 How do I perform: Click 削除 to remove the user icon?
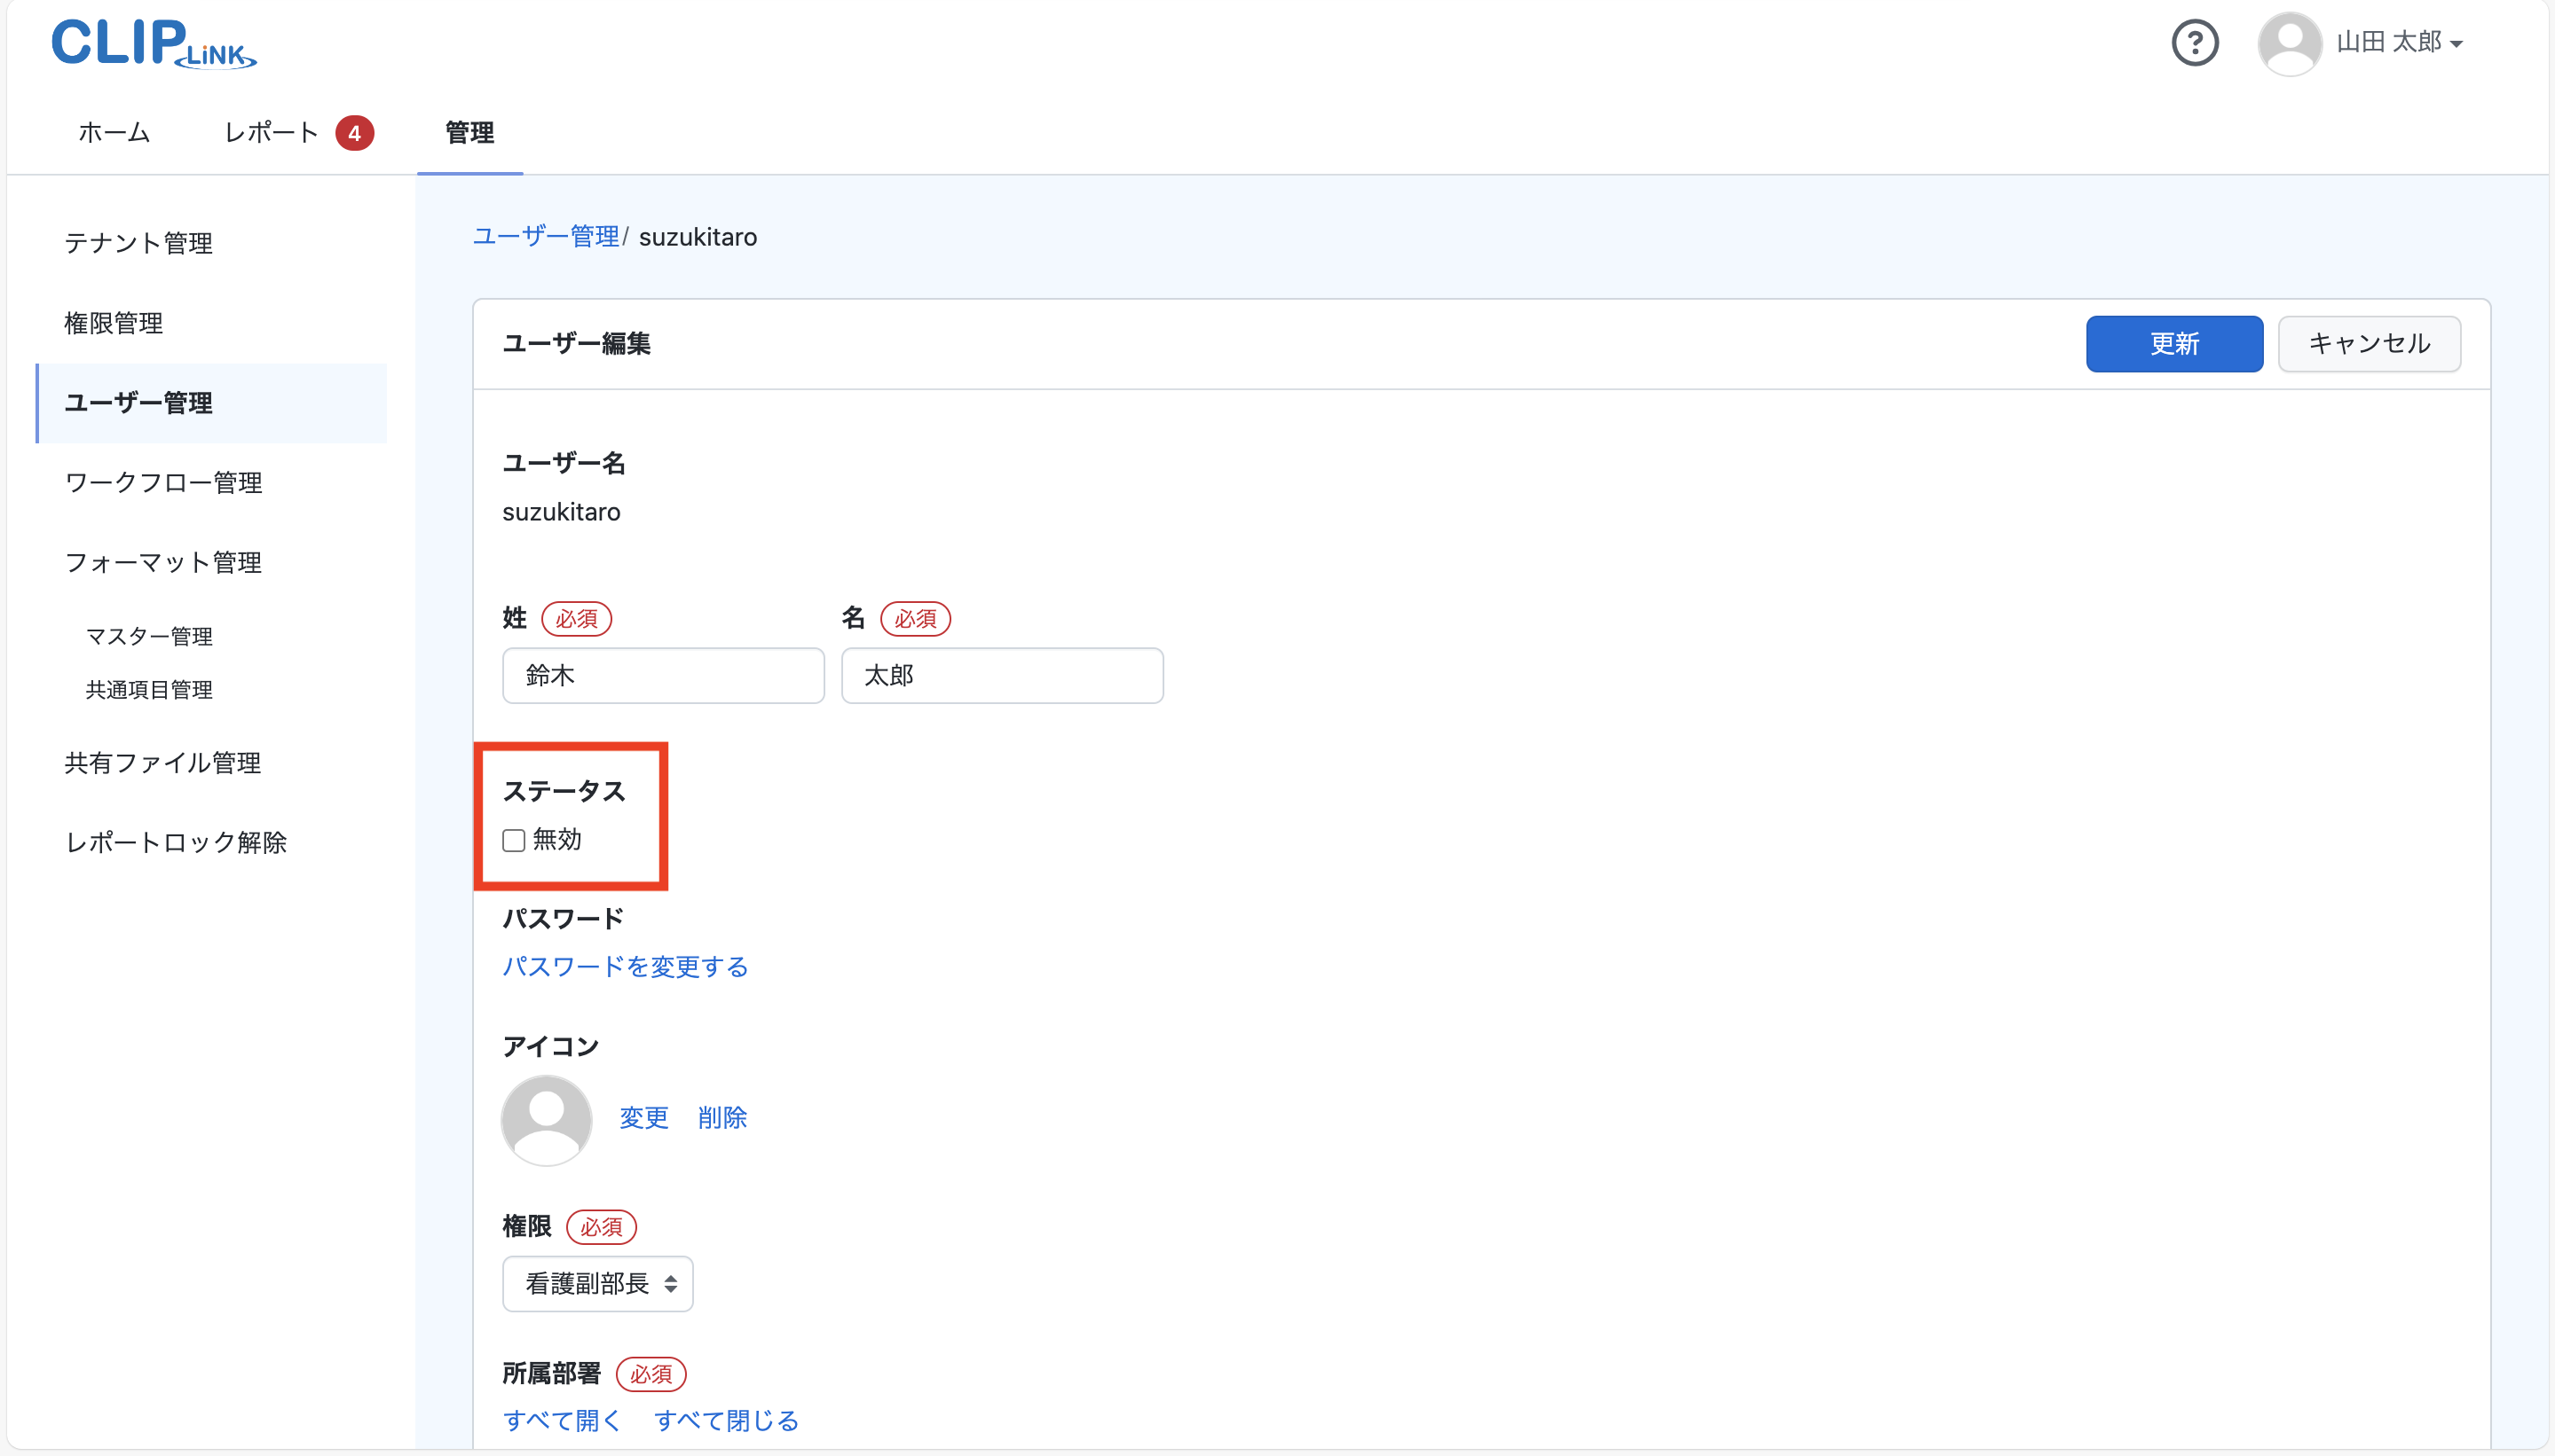tap(722, 1118)
